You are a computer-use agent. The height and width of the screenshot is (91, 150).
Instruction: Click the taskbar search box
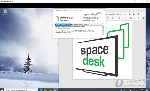(21, 90)
